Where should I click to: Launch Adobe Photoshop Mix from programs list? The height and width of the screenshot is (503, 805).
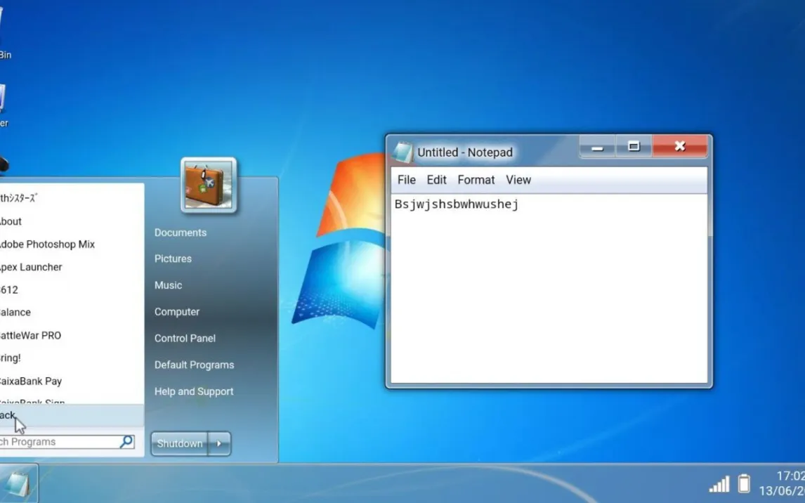click(x=47, y=244)
